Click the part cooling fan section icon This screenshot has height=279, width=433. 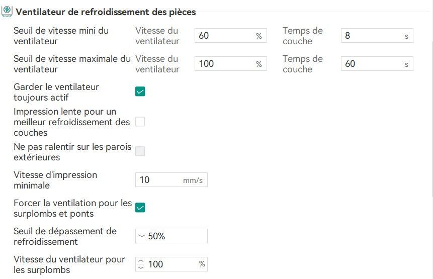pyautogui.click(x=7, y=11)
